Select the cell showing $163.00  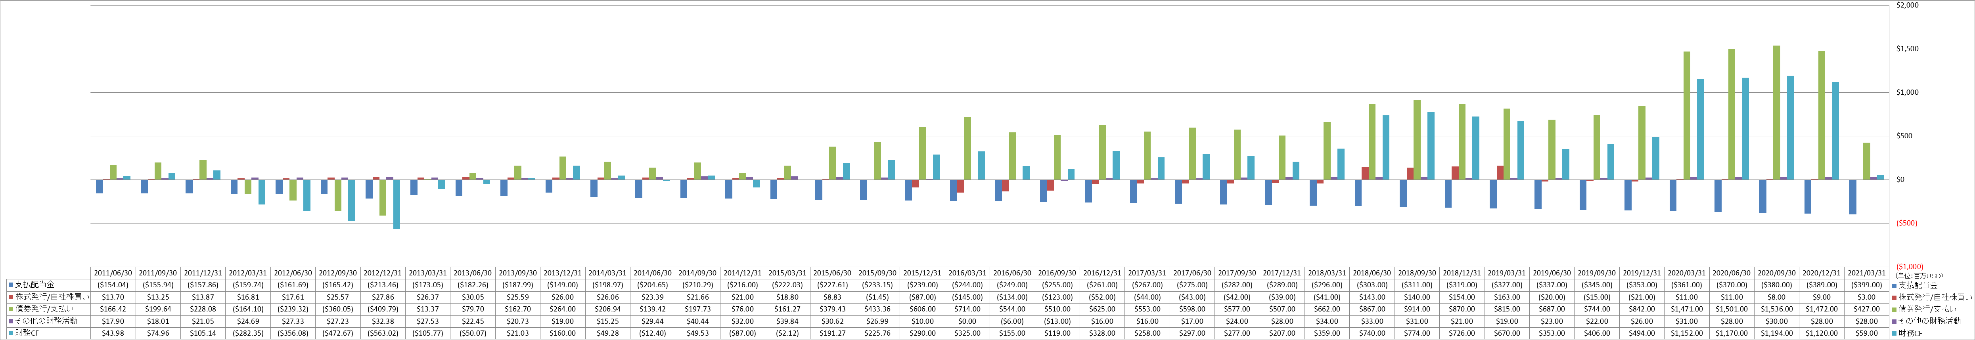coord(1507,297)
